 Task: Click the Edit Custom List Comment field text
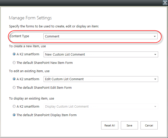point(64,79)
